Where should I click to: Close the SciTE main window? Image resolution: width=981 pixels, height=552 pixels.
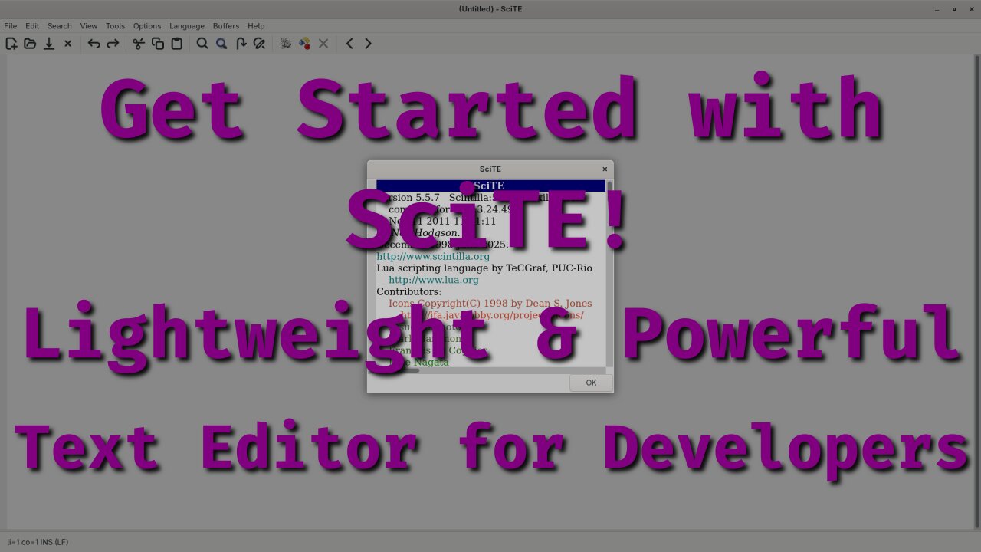coord(972,9)
